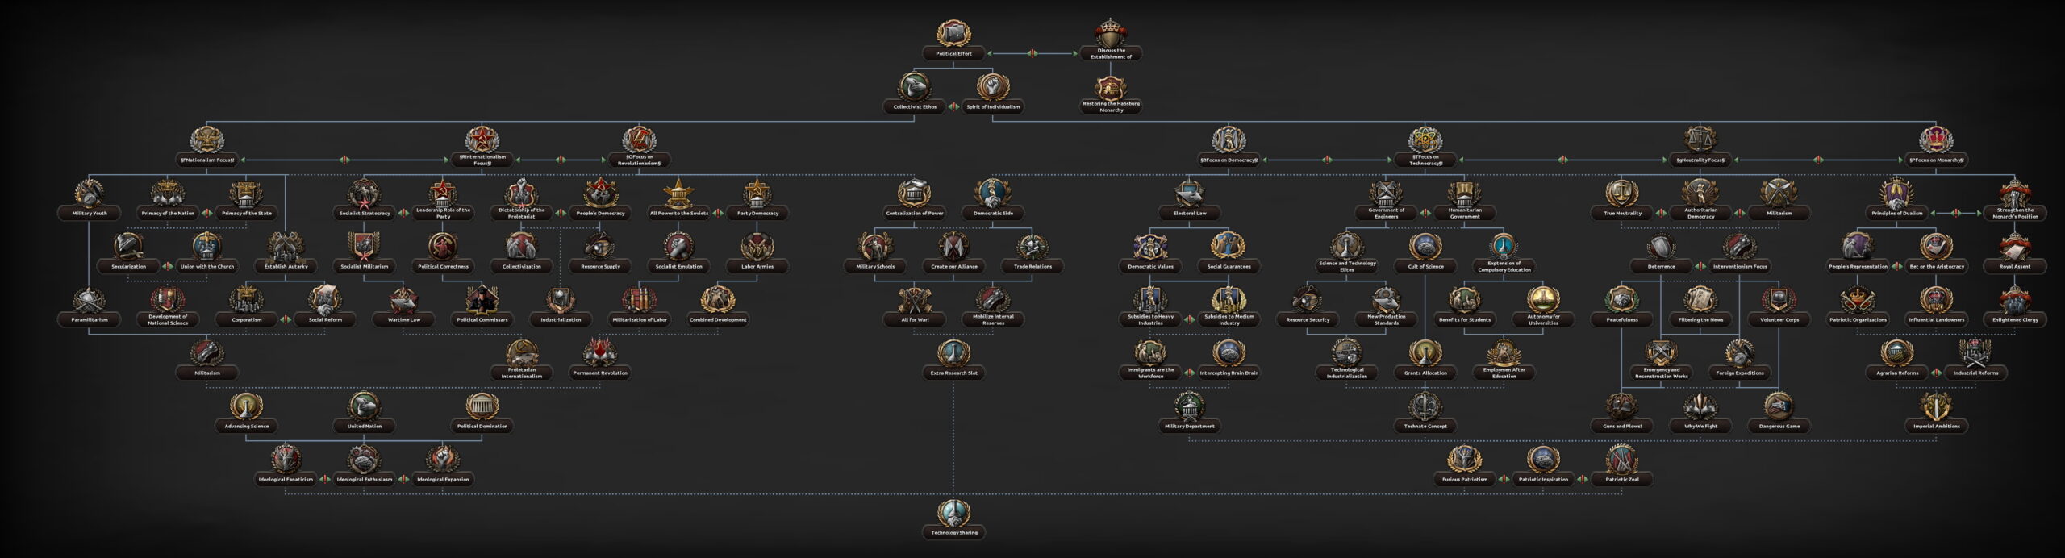This screenshot has height=558, width=2065.
Task: Select the Social Reform label
Action: point(325,319)
